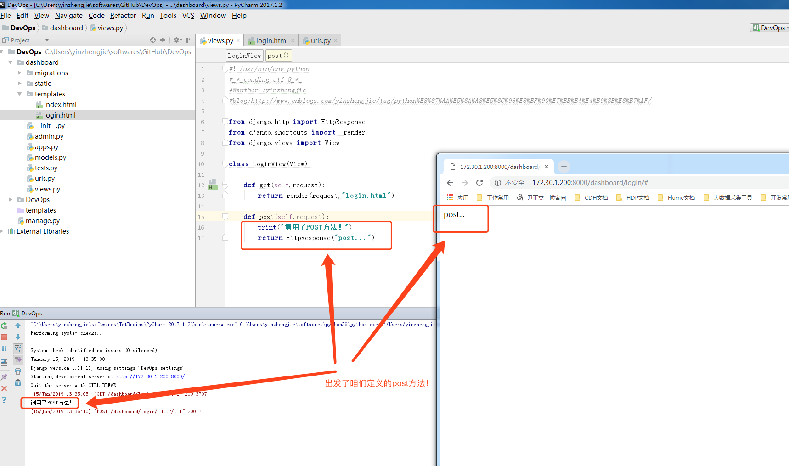
Task: Open the Window menu
Action: 213,16
